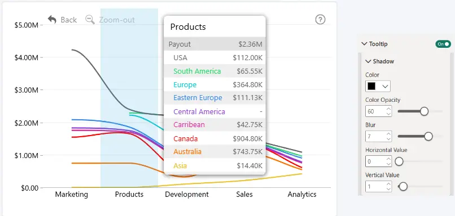Click the Products tooltip title

tap(188, 27)
